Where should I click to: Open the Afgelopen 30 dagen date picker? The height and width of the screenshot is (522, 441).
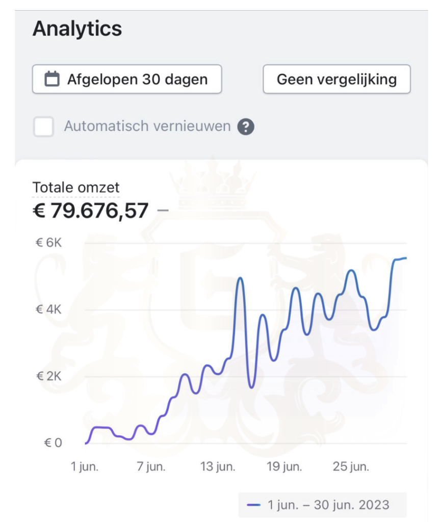127,79
